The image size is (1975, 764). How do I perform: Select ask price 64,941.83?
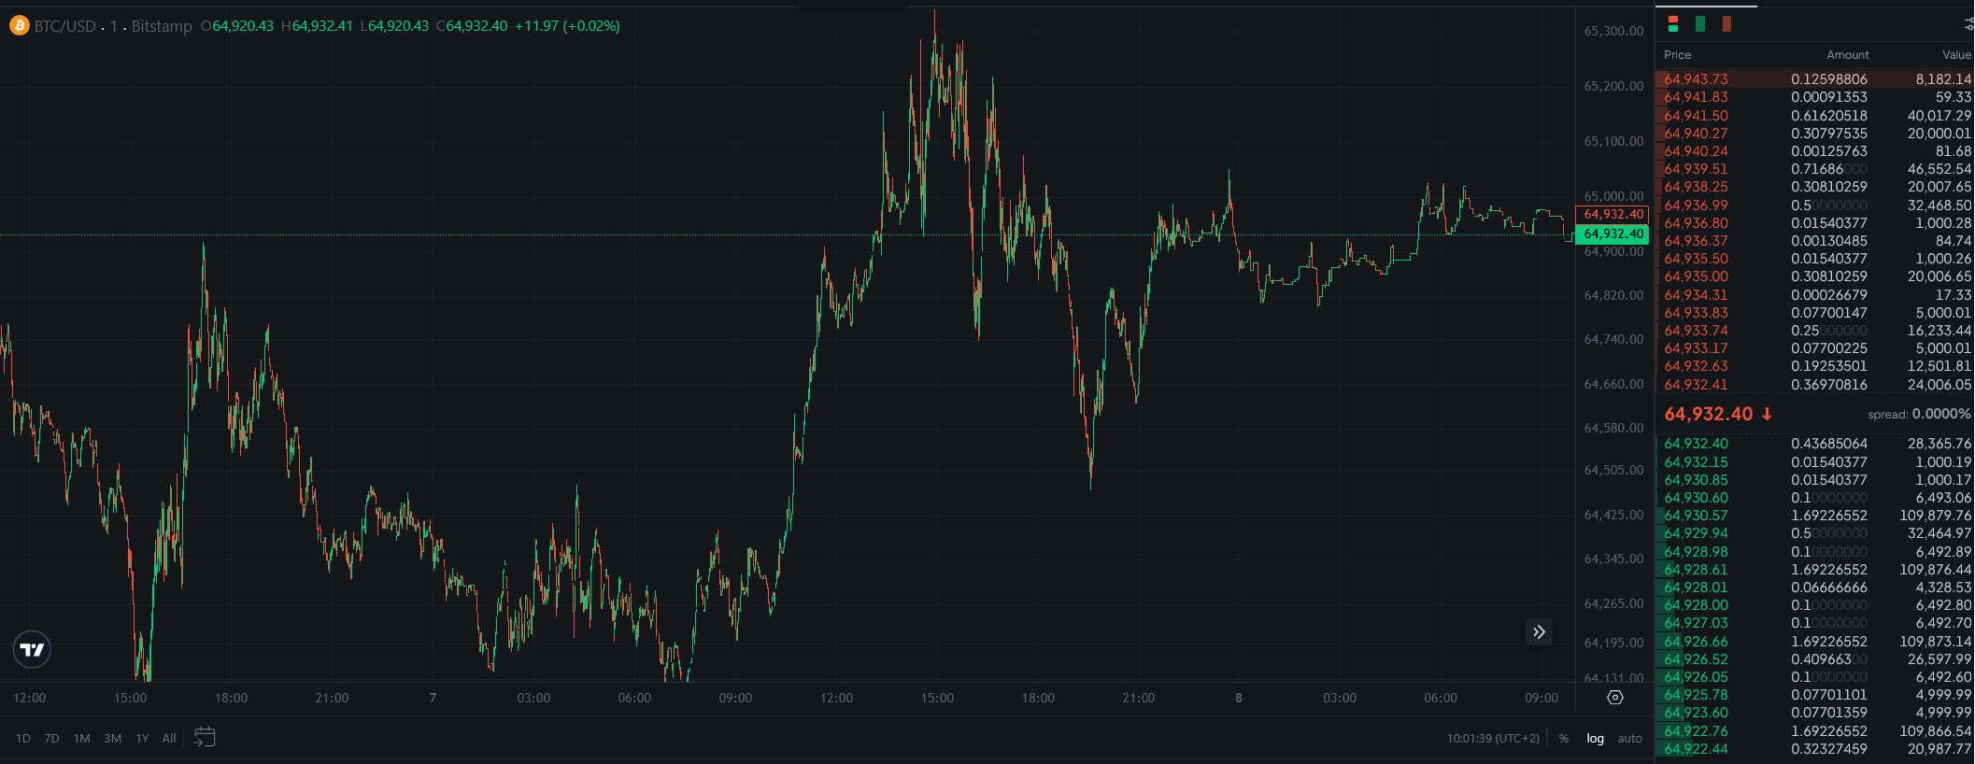point(1696,97)
